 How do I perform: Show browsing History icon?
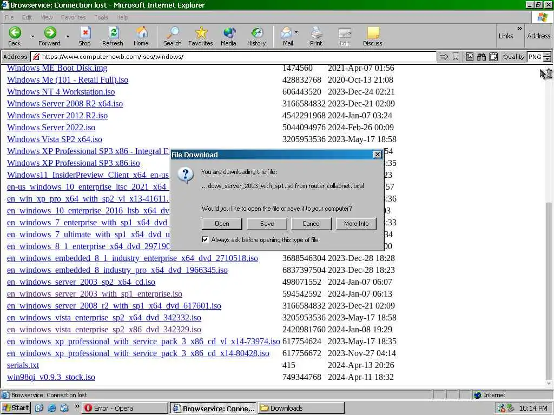click(257, 32)
